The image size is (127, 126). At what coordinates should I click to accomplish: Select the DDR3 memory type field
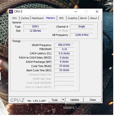(x=35, y=26)
